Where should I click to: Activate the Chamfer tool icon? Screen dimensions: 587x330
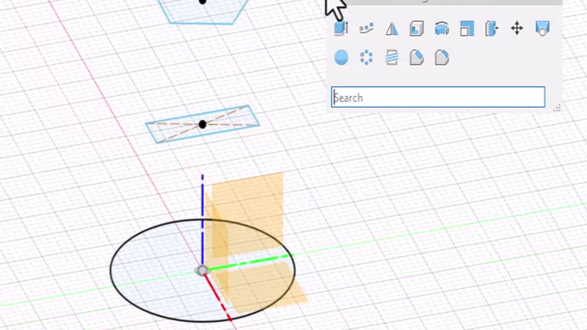point(416,58)
